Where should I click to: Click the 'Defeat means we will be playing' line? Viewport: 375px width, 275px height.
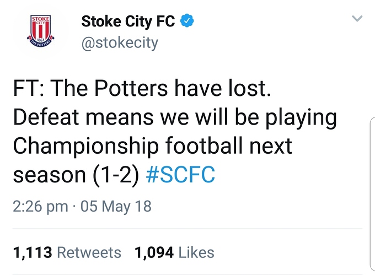tap(175, 118)
